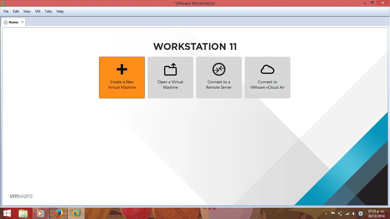
Task: Open the Edit menu
Action: click(16, 11)
